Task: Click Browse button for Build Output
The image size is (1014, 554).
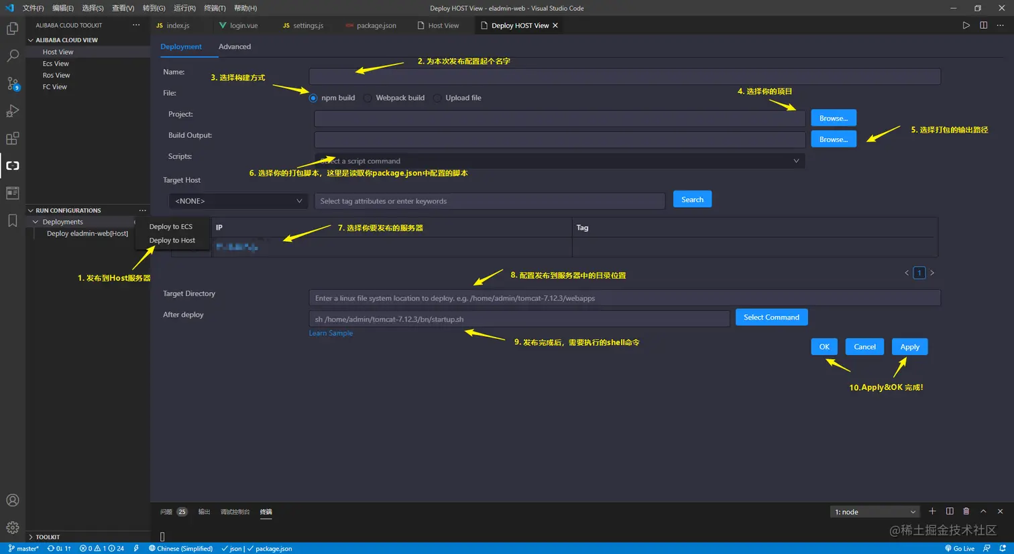Action: pos(834,139)
